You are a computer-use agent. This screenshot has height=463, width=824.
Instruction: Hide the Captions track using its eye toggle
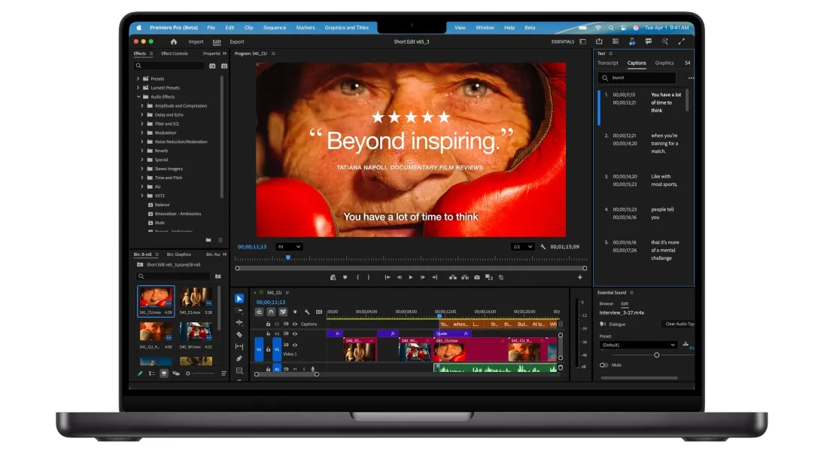point(295,324)
